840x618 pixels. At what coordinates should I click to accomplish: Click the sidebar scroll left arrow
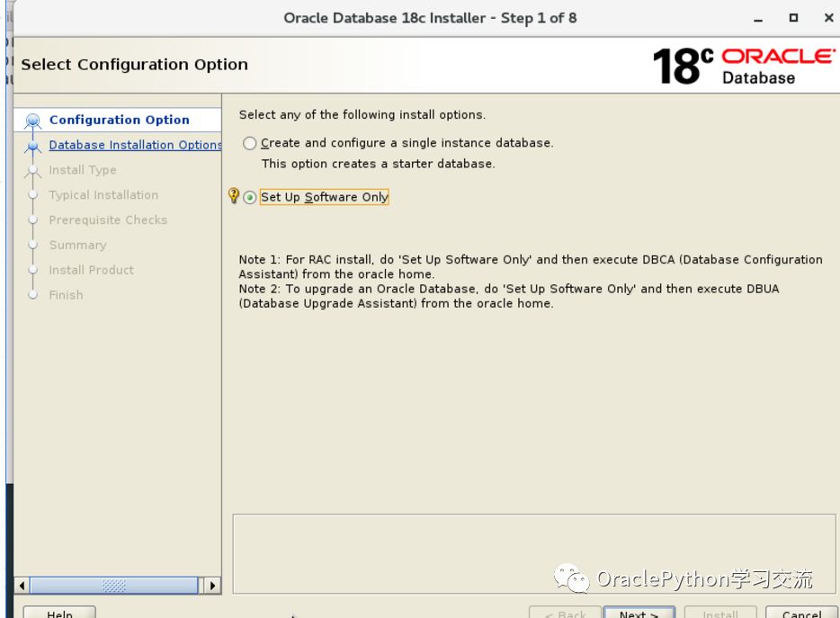coord(22,586)
